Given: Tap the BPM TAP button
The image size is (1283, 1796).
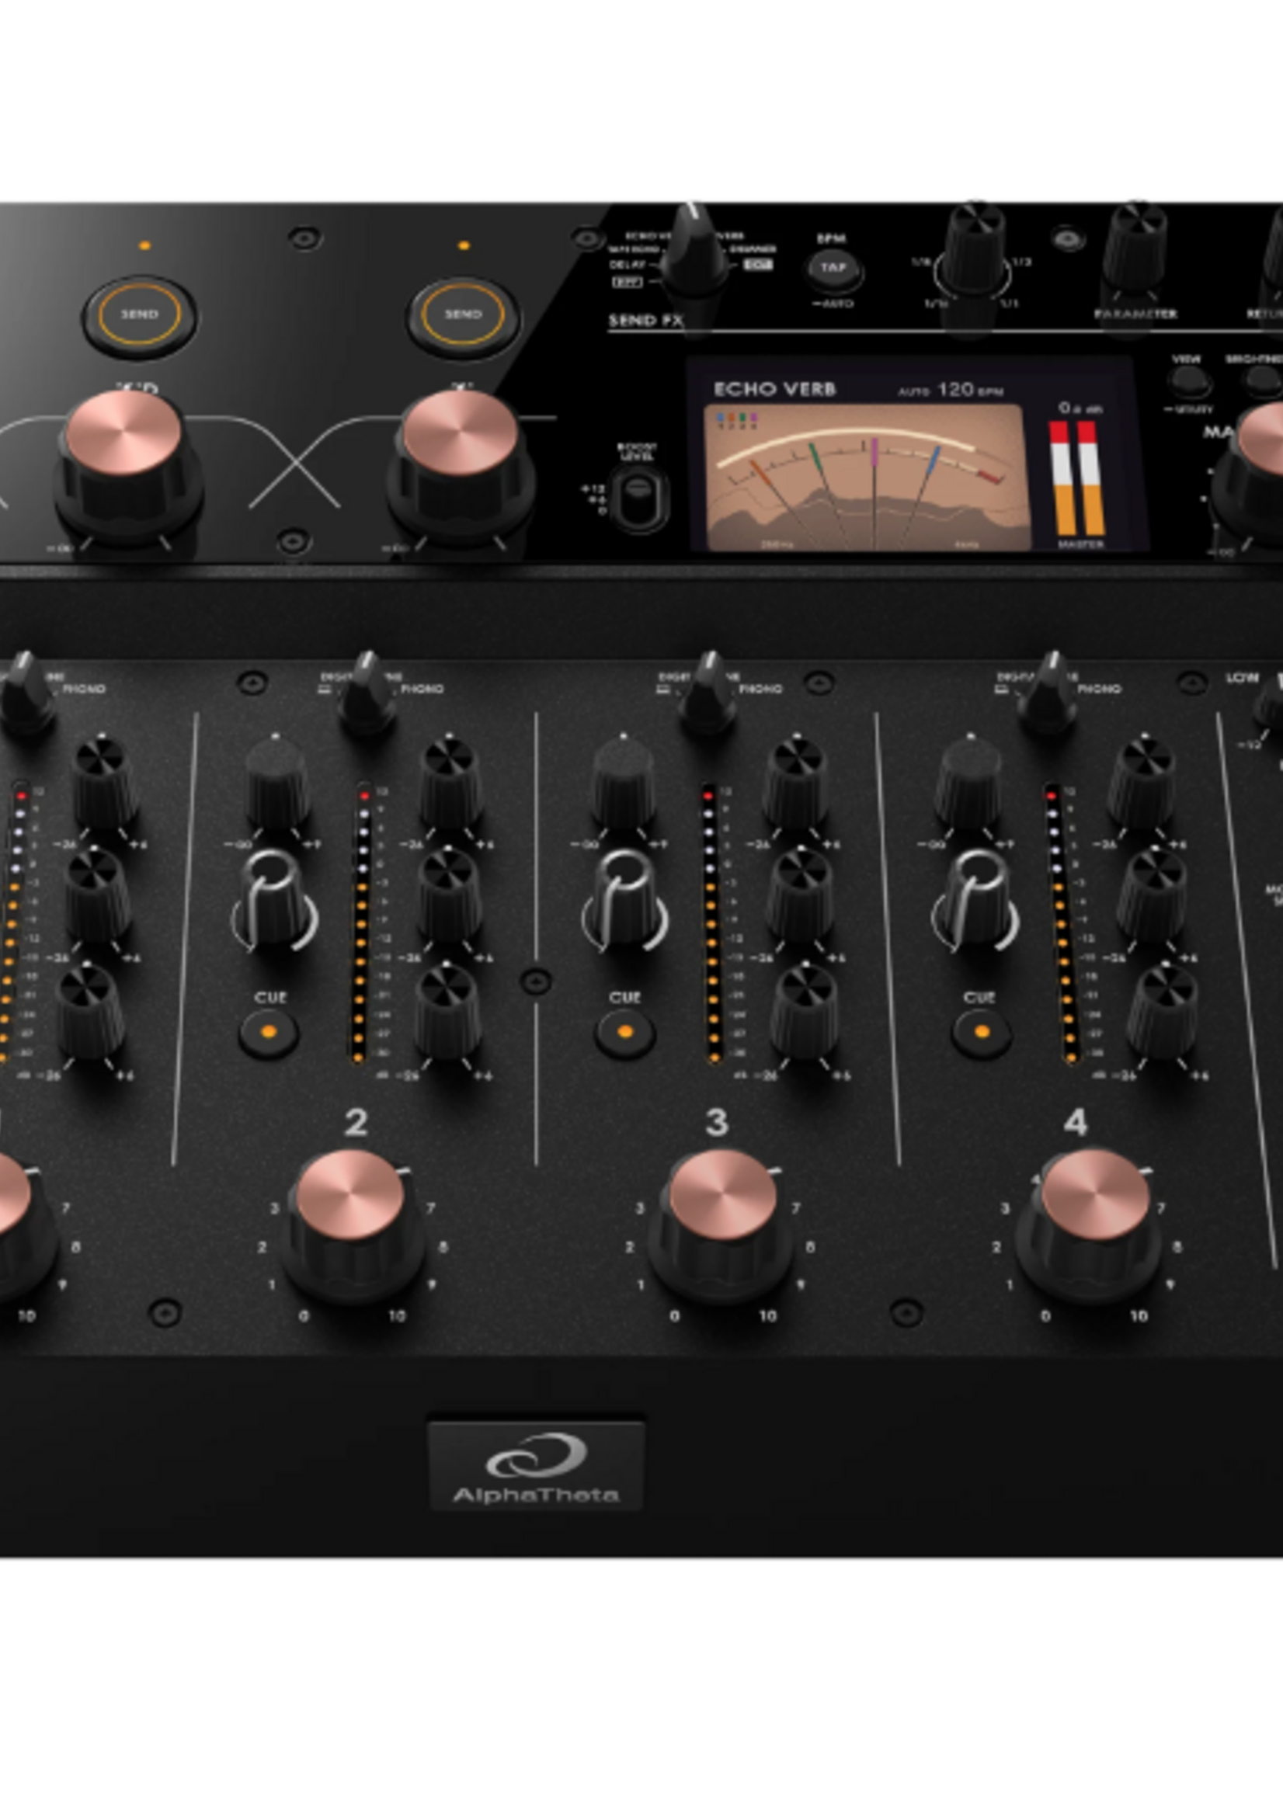Looking at the screenshot, I should [x=833, y=269].
